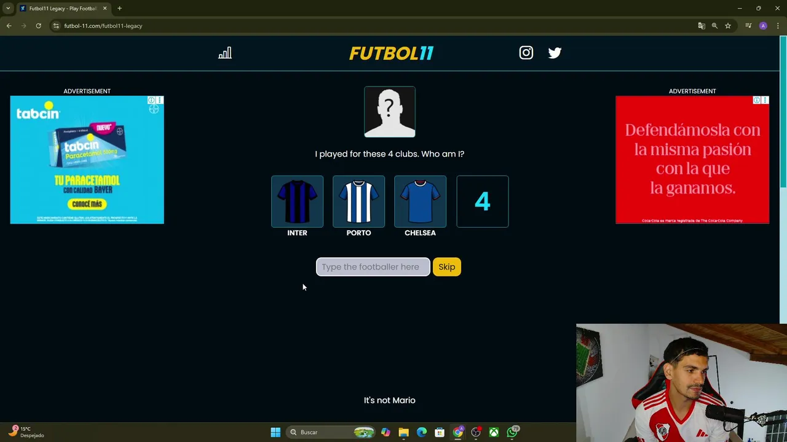
Task: Open the red Coca-Cola advertisement
Action: pyautogui.click(x=692, y=160)
